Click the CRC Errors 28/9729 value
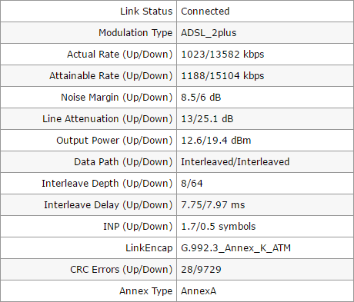Viewport: 354px width, 302px height. [201, 270]
